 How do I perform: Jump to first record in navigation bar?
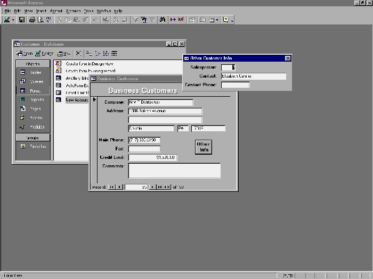tap(112, 187)
